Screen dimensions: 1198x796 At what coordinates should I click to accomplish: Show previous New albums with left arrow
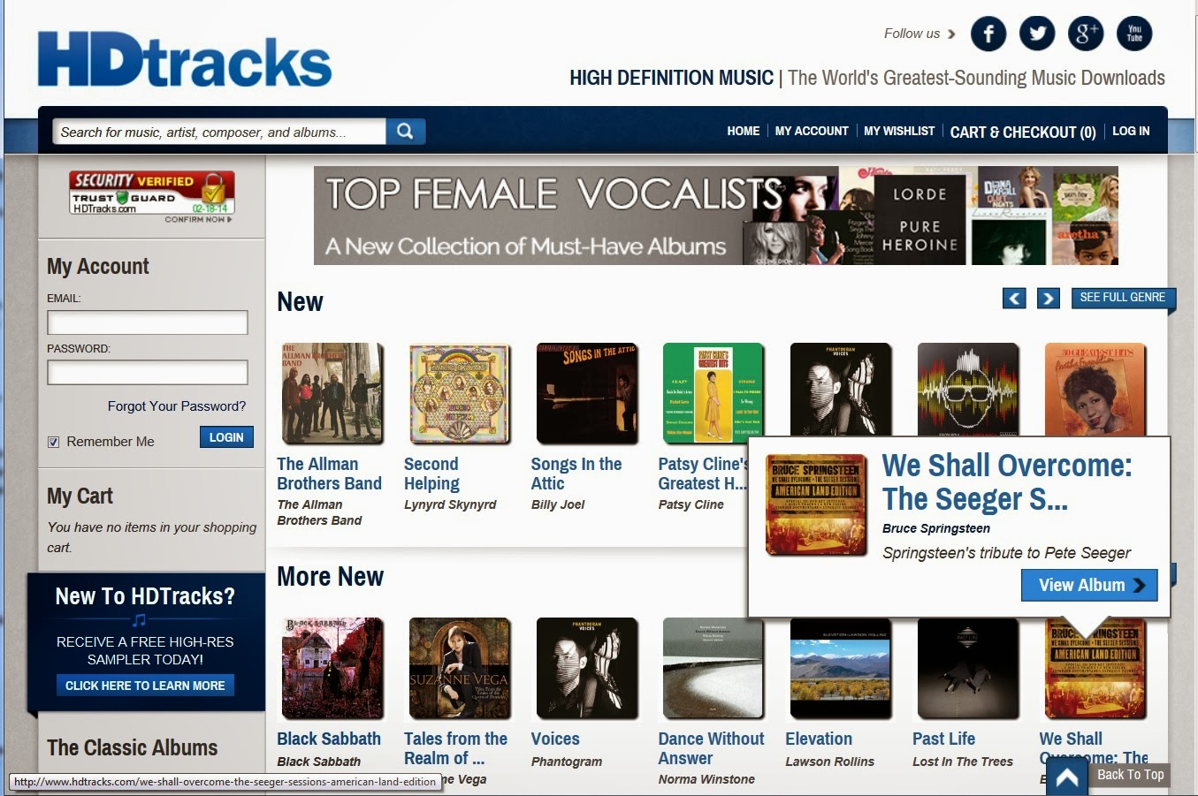pos(1014,299)
